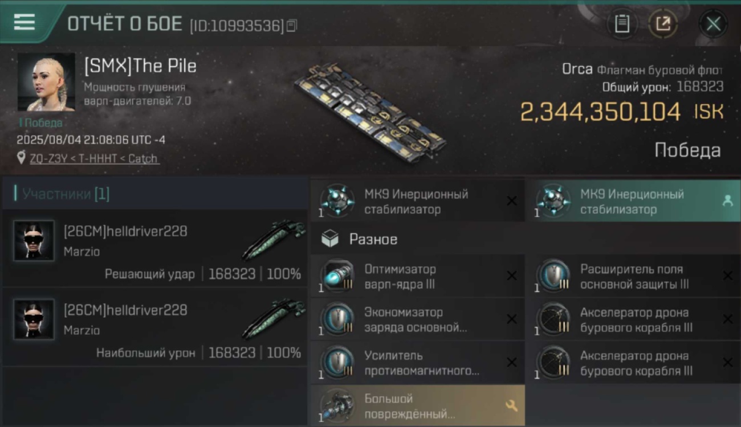741x427 pixels.
Task: Select Экономизатор заряда основной item
Action: click(418, 319)
